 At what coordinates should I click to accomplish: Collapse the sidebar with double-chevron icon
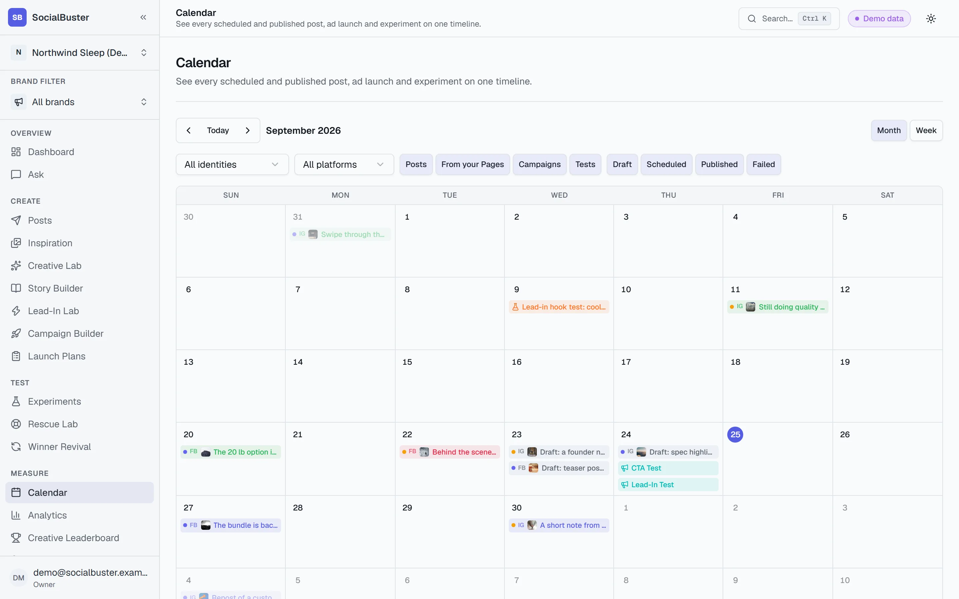[x=143, y=17]
